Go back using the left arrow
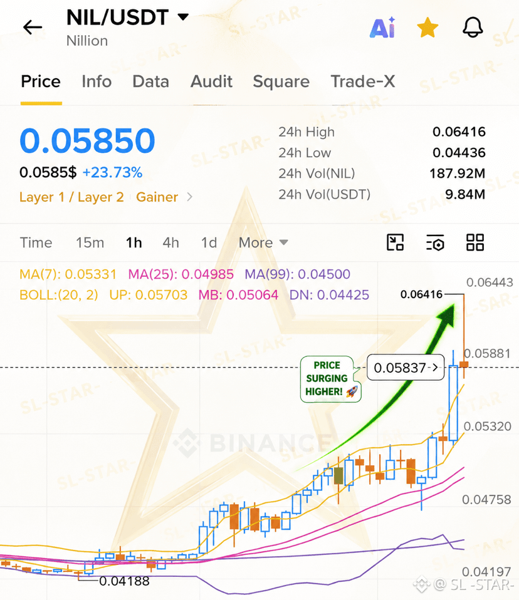Screen dimensions: 519x600 (33, 28)
